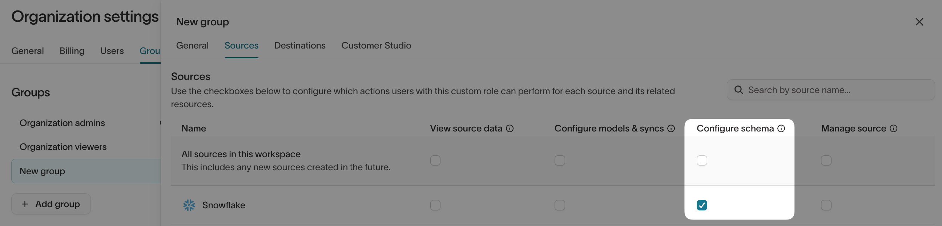The image size is (942, 226).
Task: Close the New group dialog
Action: tap(919, 22)
